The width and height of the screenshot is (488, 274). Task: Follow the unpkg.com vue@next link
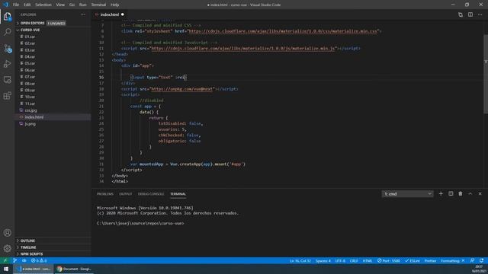coord(181,89)
